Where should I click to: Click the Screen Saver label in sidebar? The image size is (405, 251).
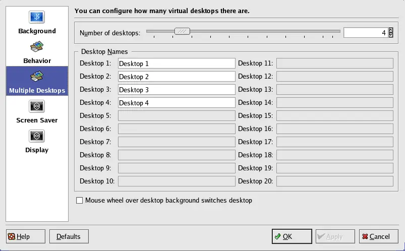(37, 120)
